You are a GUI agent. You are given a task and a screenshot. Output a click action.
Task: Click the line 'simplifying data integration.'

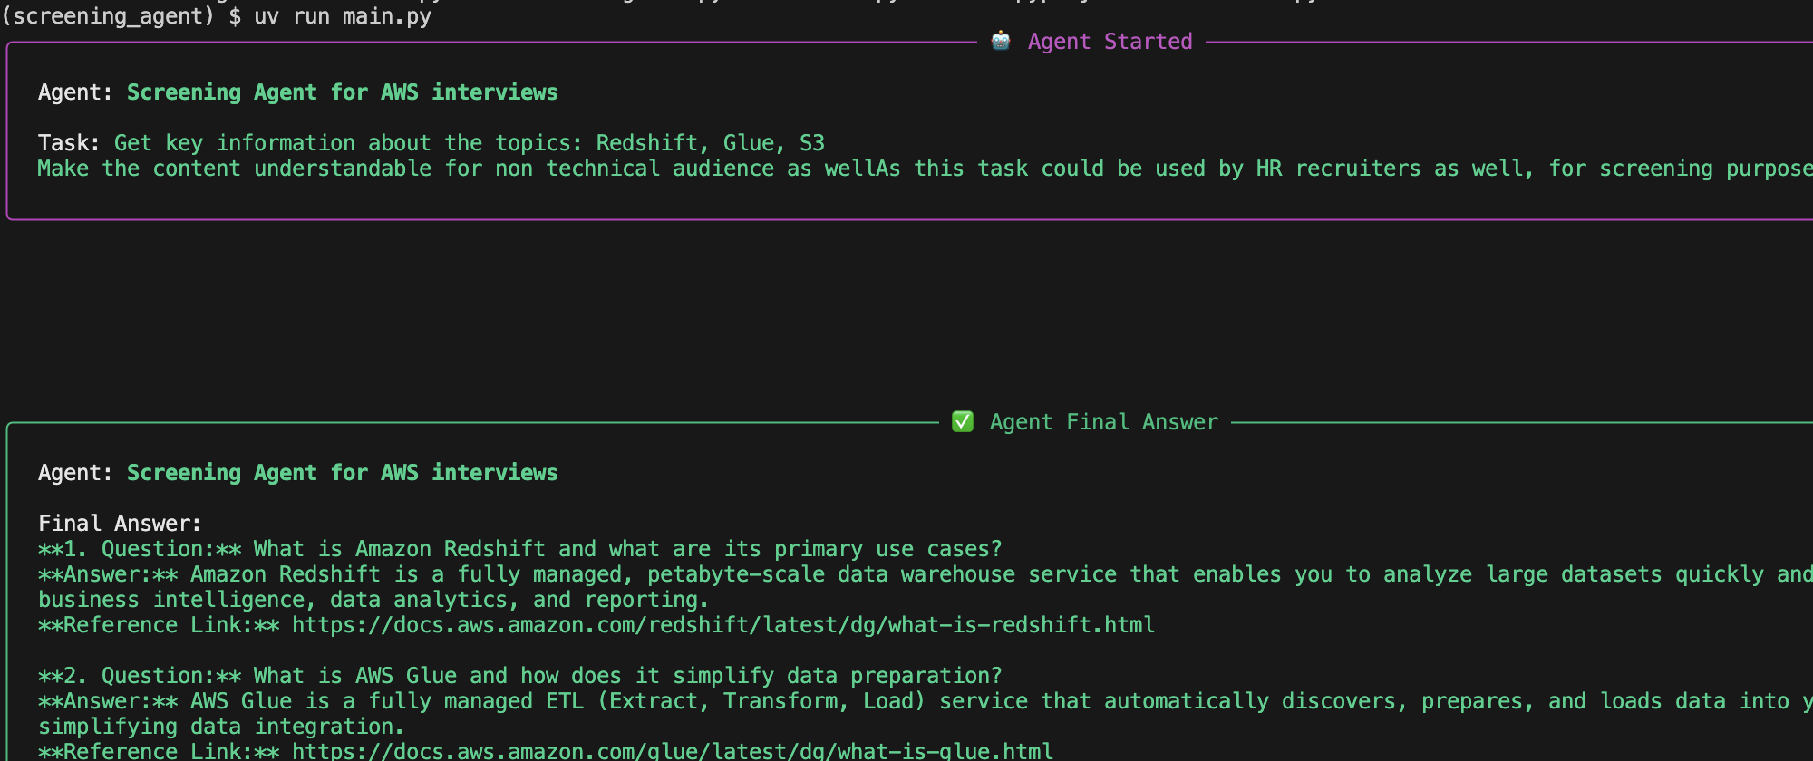[221, 727]
